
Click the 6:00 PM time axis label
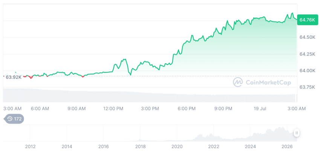pyautogui.click(x=187, y=108)
